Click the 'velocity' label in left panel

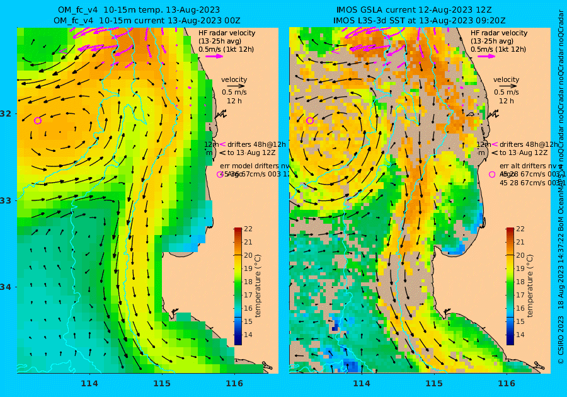pyautogui.click(x=234, y=79)
